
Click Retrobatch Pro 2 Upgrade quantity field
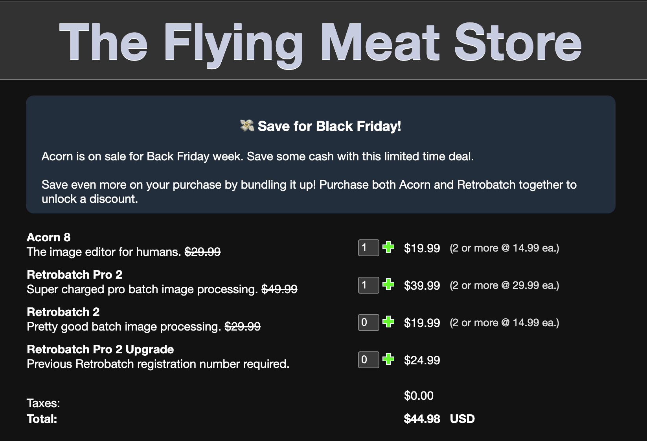[x=368, y=360]
